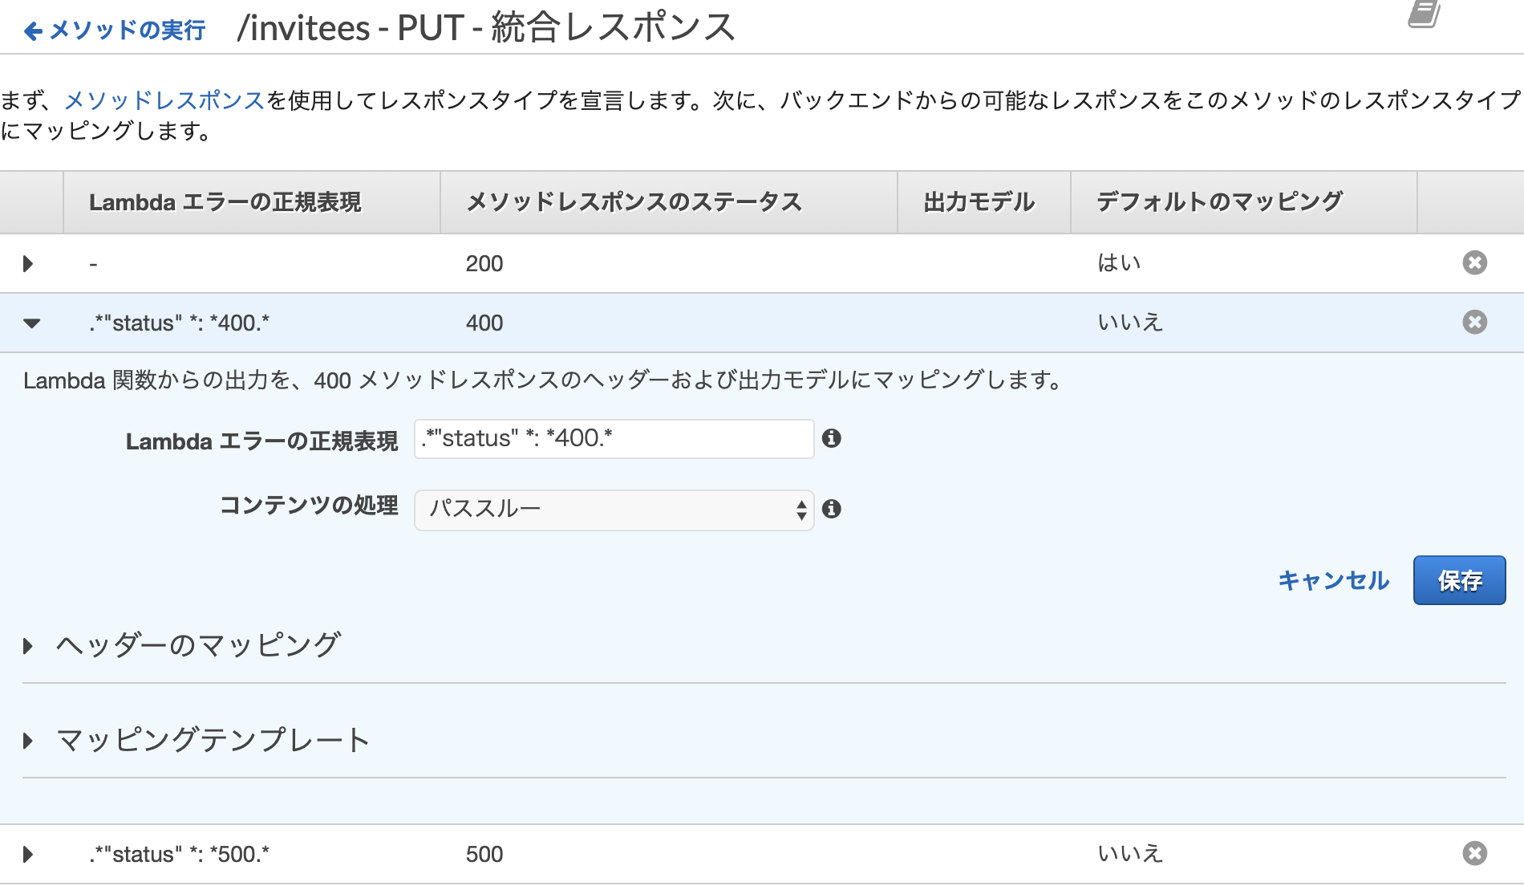Open the コンテンツの処理 dropdown
Viewport: 1524px width, 886px height.
coord(614,510)
